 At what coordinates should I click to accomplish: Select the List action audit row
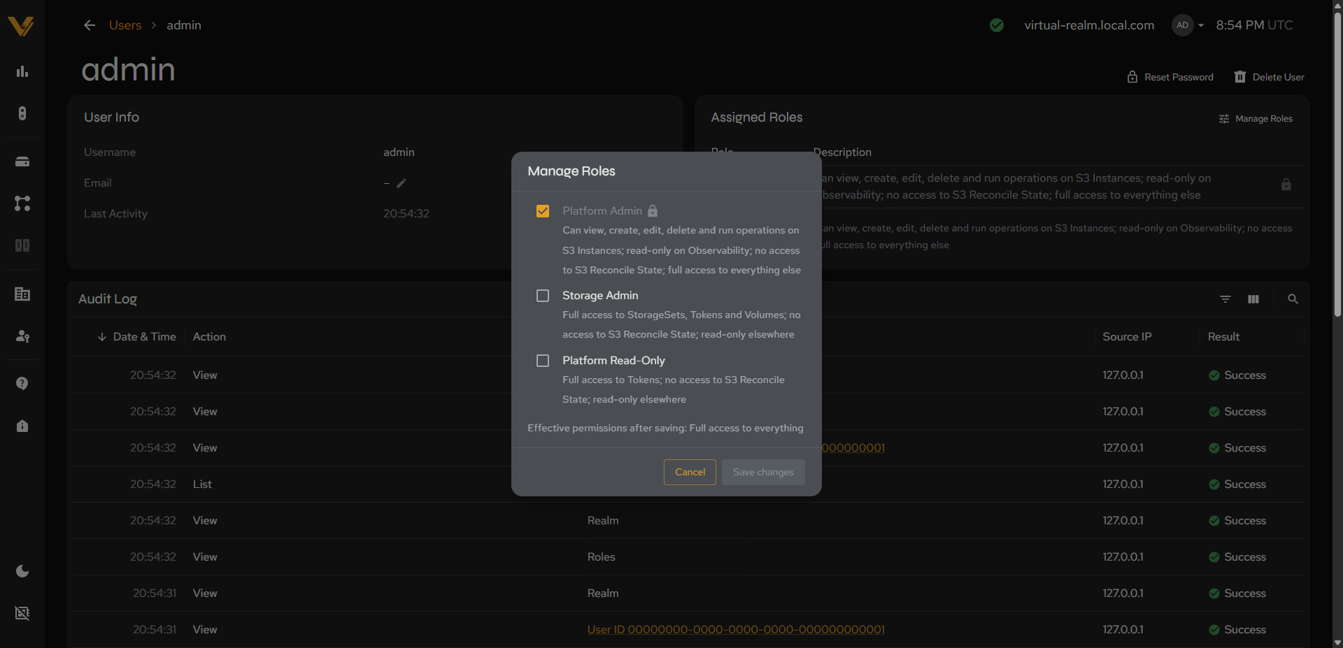click(x=688, y=484)
